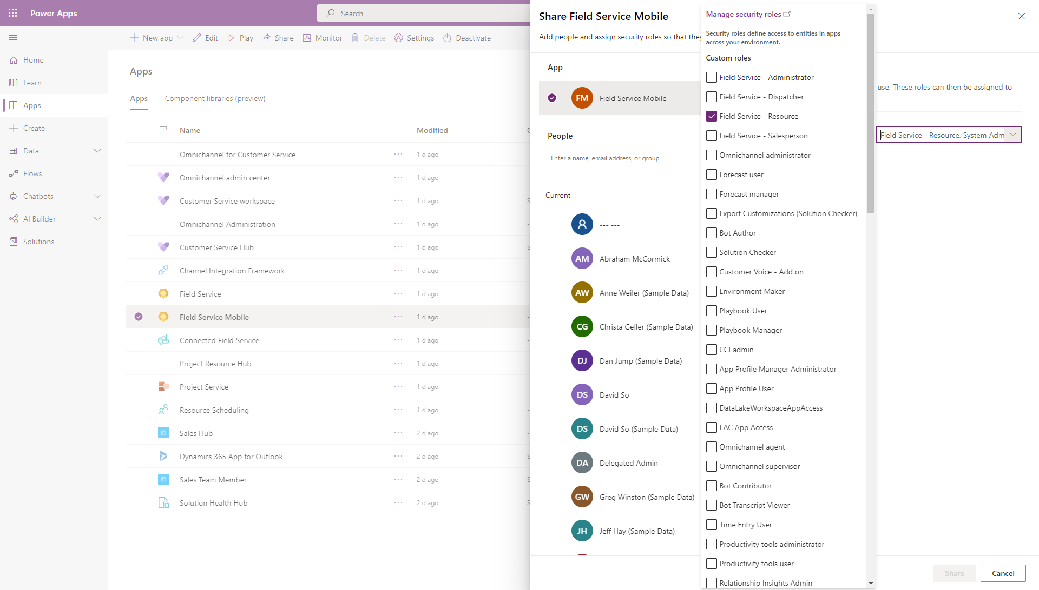The height and width of the screenshot is (590, 1039).
Task: Expand the security roles dropdown menu
Action: pos(1014,135)
